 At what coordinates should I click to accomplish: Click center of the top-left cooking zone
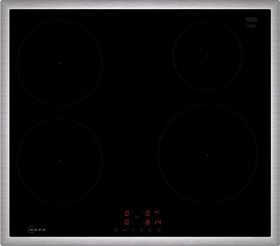point(60,63)
